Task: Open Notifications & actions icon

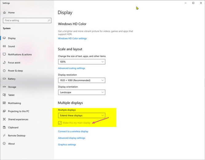Action: [x=4, y=54]
